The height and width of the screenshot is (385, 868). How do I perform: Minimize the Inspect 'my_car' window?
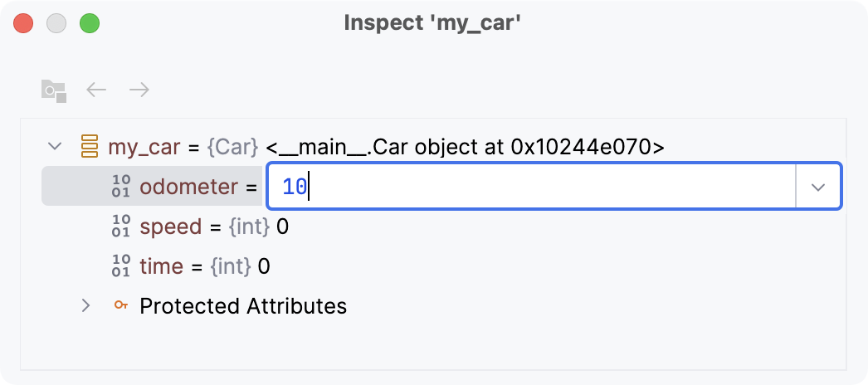tap(56, 23)
